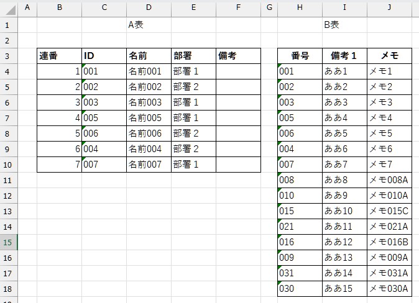Click the "部署" table header cell
The image size is (419, 303).
coord(193,56)
